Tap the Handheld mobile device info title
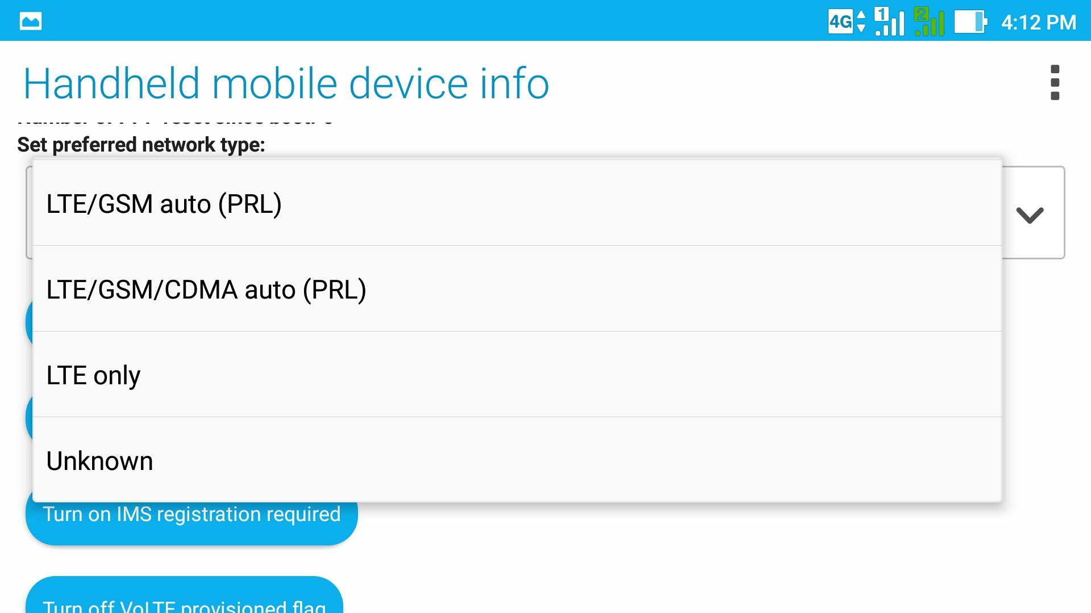This screenshot has width=1091, height=613. 286,83
